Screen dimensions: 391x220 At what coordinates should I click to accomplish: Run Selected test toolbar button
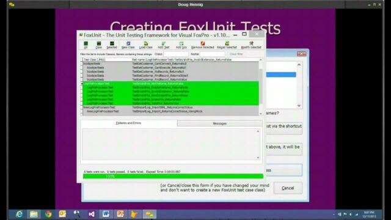pyautogui.click(x=112, y=45)
